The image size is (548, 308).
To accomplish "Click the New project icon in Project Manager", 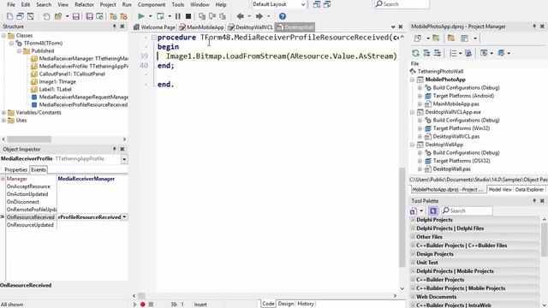I will [418, 38].
